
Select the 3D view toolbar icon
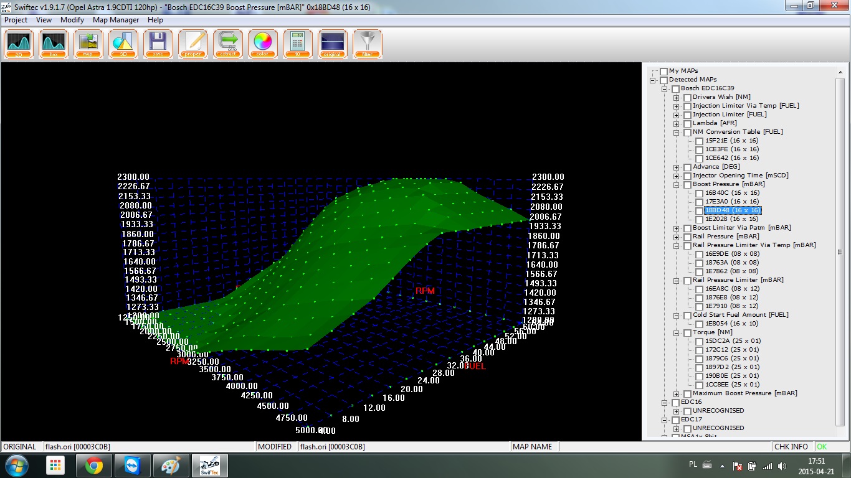(123, 44)
